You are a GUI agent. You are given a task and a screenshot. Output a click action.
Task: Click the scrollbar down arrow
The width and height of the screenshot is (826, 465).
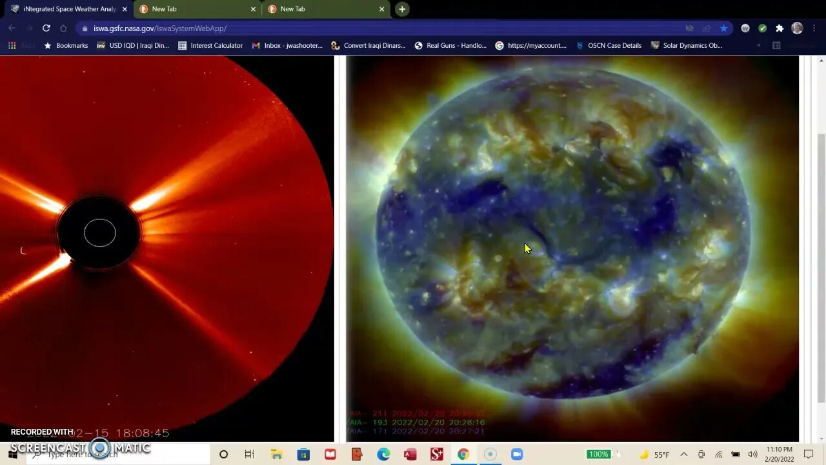[x=821, y=438]
